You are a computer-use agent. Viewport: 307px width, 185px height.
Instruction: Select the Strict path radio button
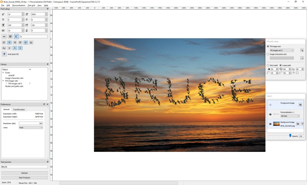point(268,65)
